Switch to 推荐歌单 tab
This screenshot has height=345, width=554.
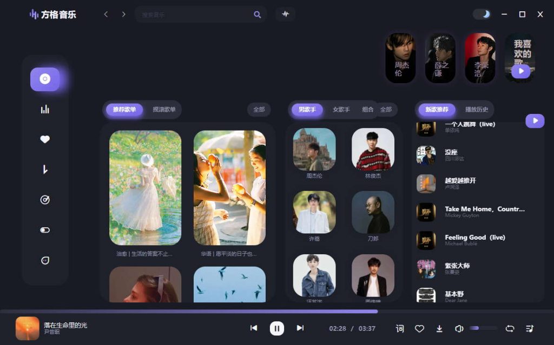[124, 110]
